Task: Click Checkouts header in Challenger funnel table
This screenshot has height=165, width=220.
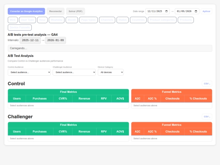Action: coord(172,132)
